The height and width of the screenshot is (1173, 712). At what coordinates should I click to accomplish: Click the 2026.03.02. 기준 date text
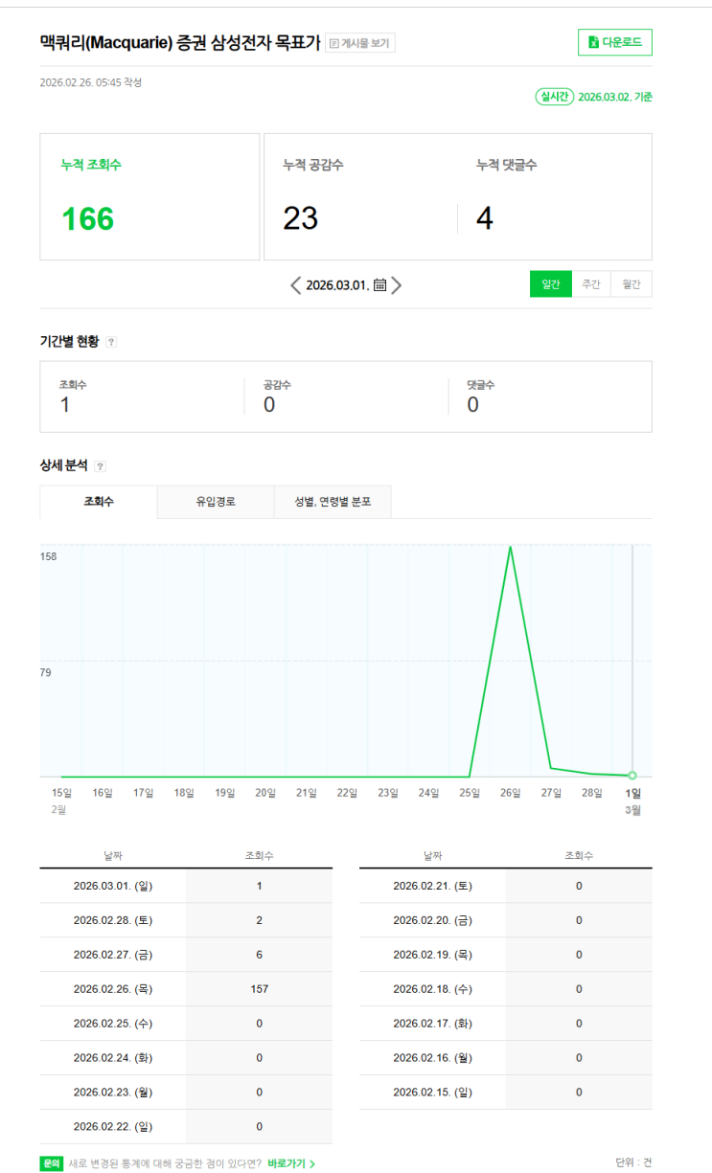(x=615, y=97)
